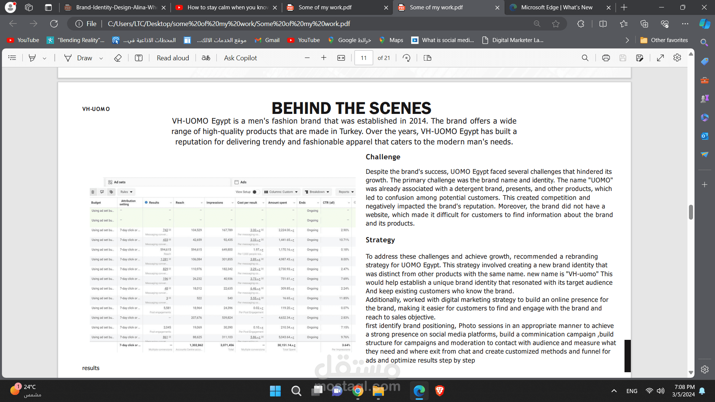The width and height of the screenshot is (715, 402).
Task: Expand the Draw tool options dropdown
Action: (x=101, y=58)
